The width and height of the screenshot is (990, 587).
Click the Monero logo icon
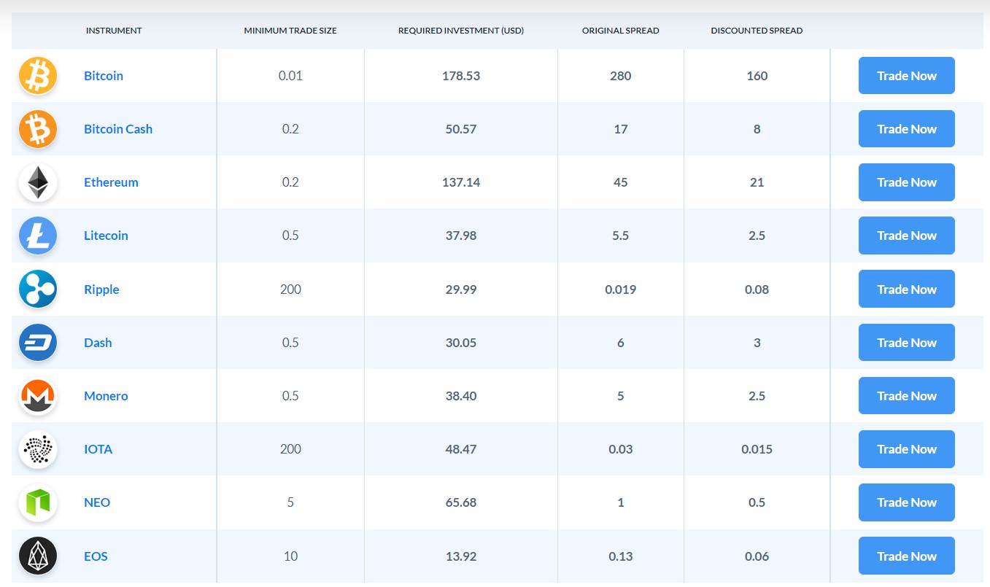(38, 396)
